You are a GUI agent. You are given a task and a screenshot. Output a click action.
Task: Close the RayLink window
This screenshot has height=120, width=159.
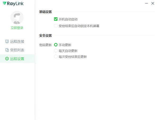(153, 3)
